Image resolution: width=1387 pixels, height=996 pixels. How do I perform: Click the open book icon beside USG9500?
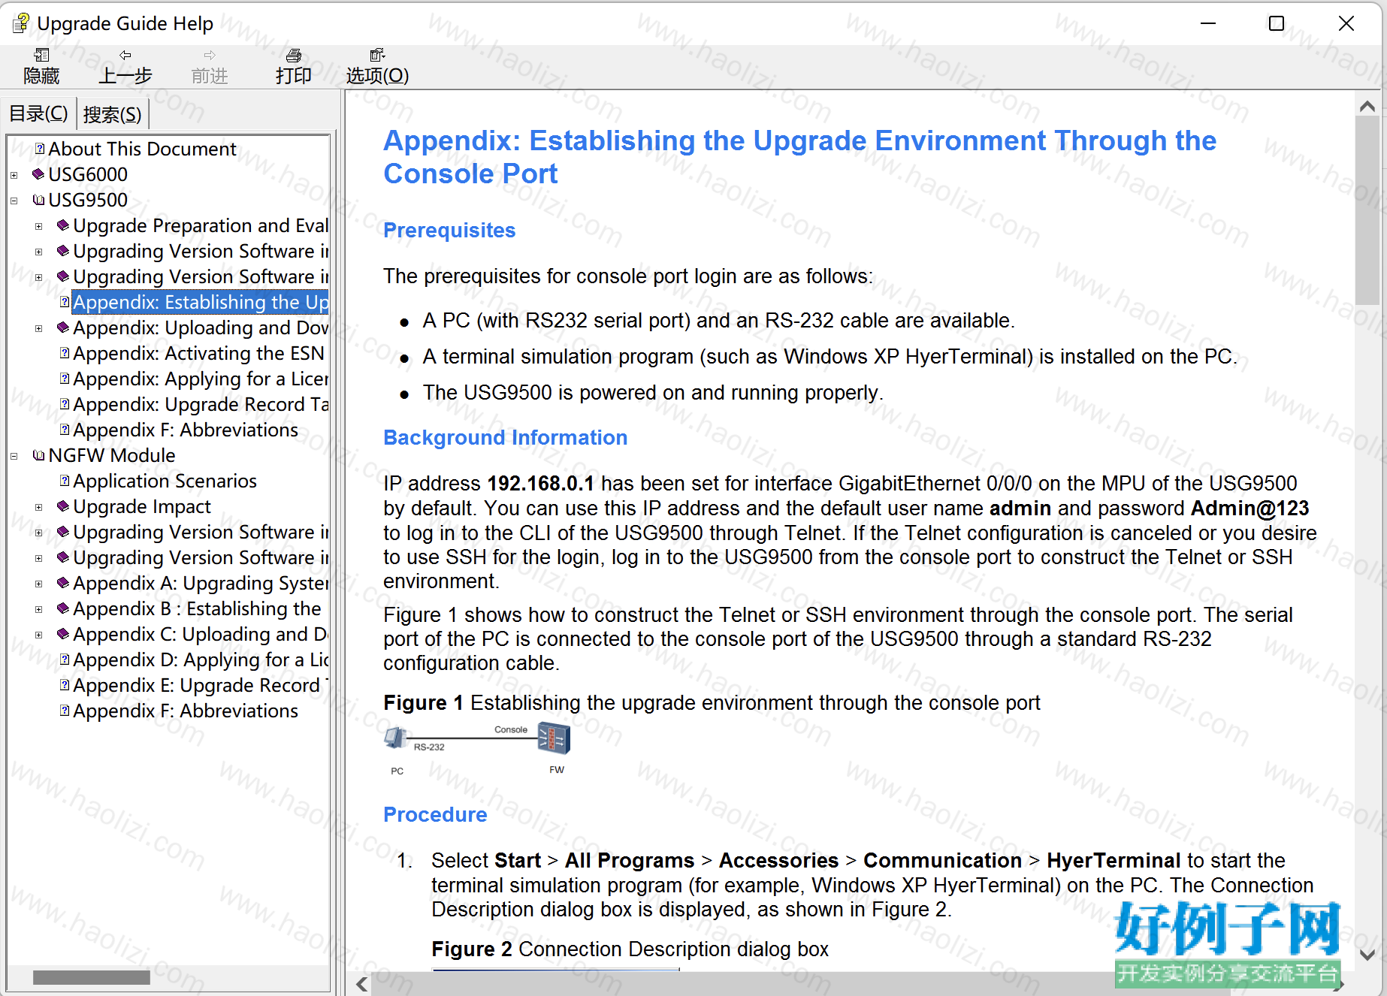coord(39,200)
